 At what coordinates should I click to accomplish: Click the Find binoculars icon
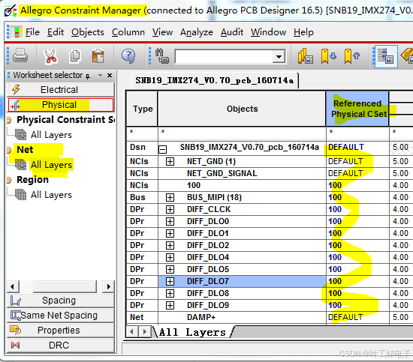tap(161, 56)
